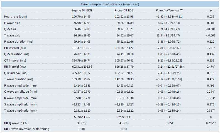Select the Heart rate p value 0.037
The height and width of the screenshot is (133, 220).
(211, 16)
